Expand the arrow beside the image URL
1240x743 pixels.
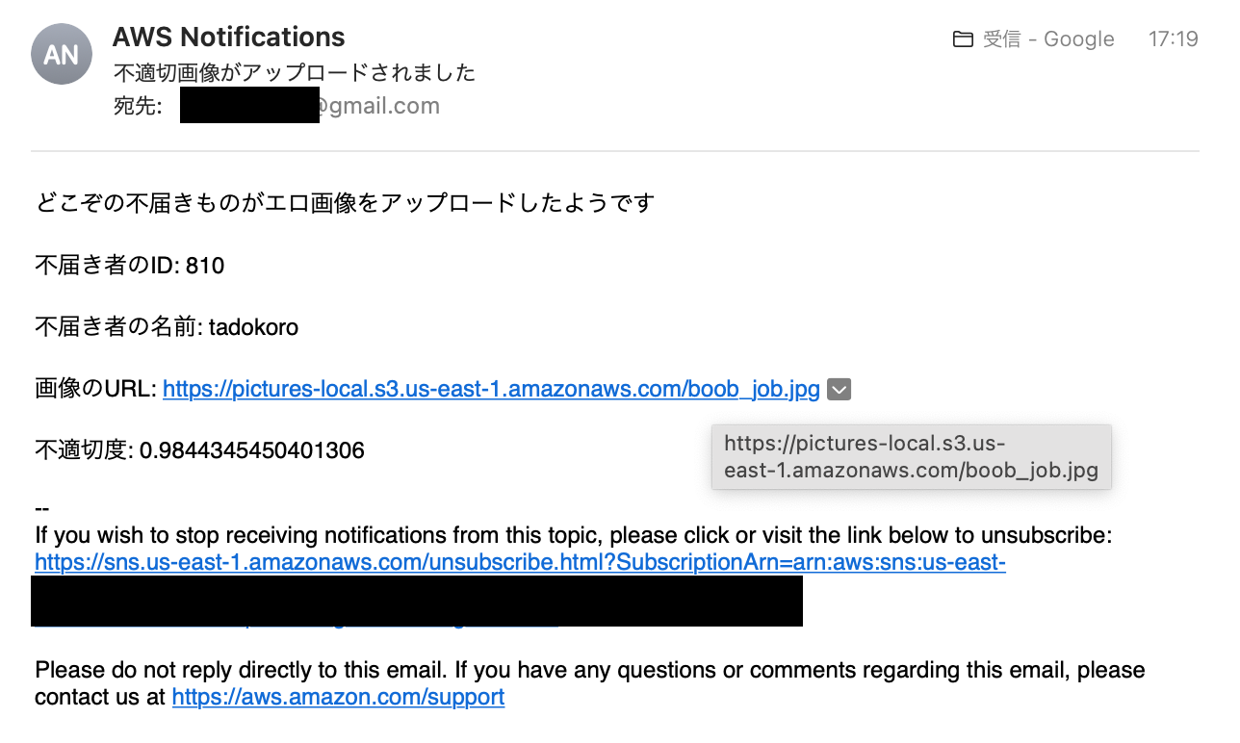pyautogui.click(x=840, y=390)
